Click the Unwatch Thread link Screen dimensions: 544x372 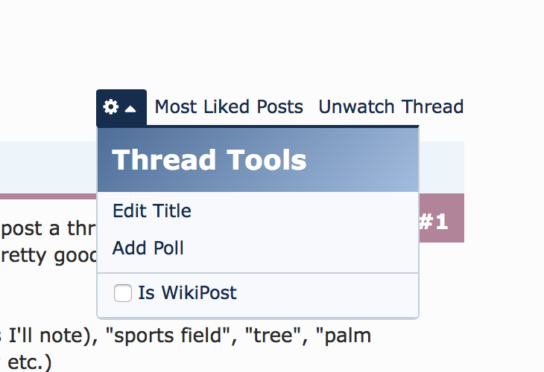coord(391,106)
